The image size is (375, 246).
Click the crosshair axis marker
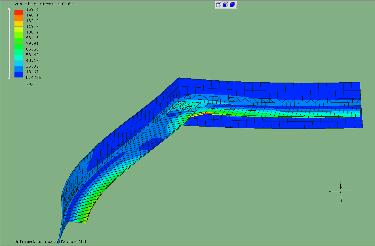click(x=341, y=191)
